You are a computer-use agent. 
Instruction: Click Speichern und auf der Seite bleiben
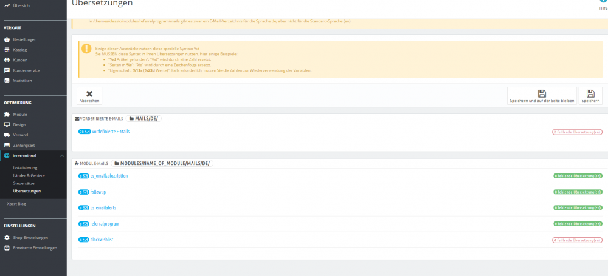tap(542, 96)
